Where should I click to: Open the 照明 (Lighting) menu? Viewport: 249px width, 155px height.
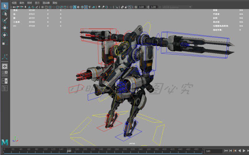coord(30,3)
